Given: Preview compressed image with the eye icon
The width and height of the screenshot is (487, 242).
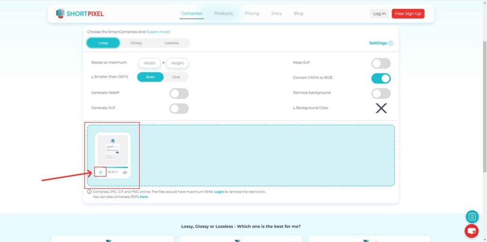Looking at the screenshot, I should 125,173.
